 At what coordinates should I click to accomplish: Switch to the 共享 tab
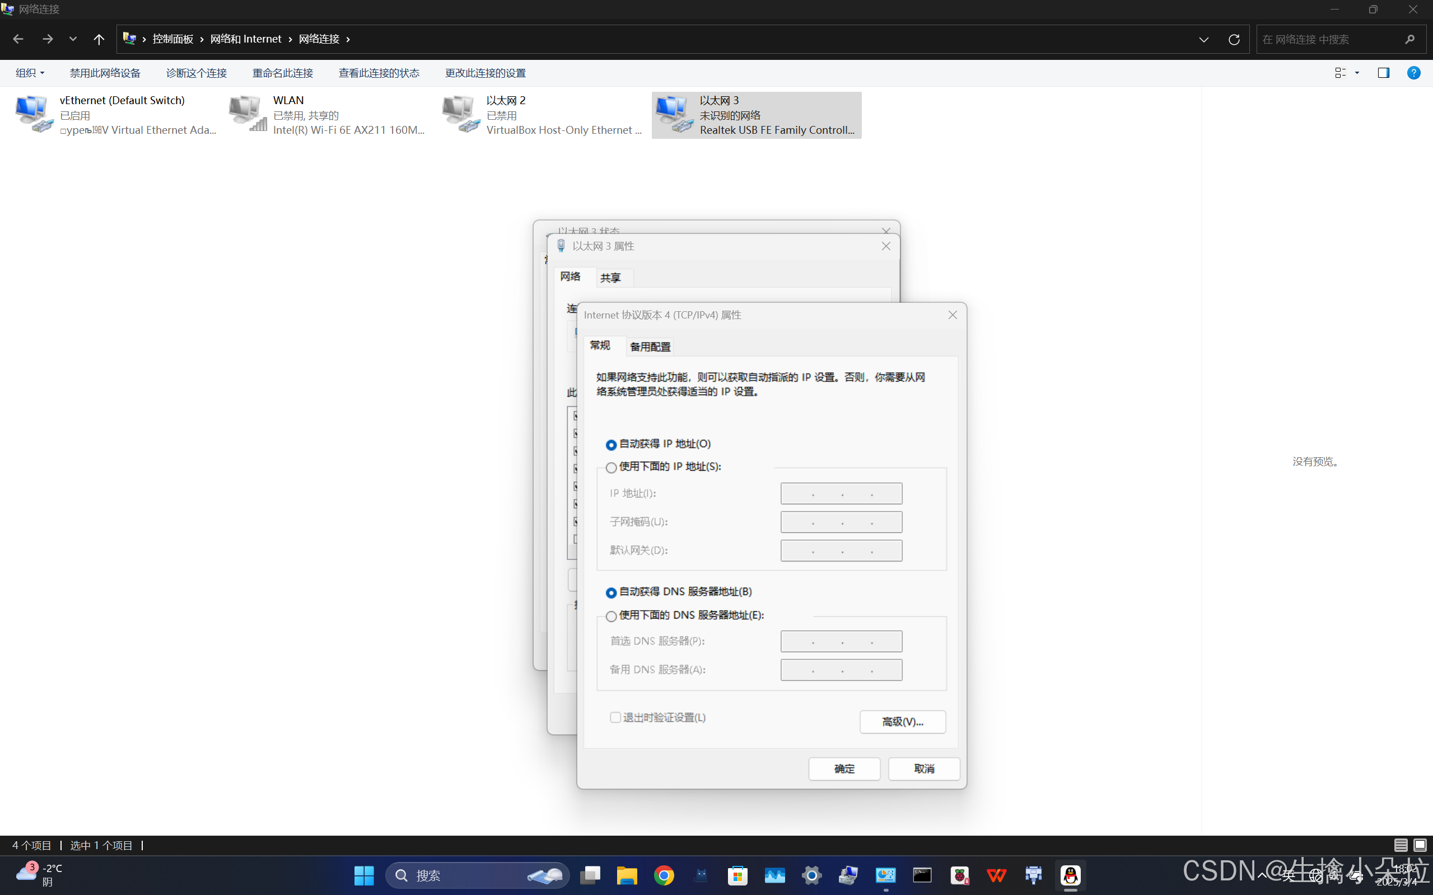610,278
